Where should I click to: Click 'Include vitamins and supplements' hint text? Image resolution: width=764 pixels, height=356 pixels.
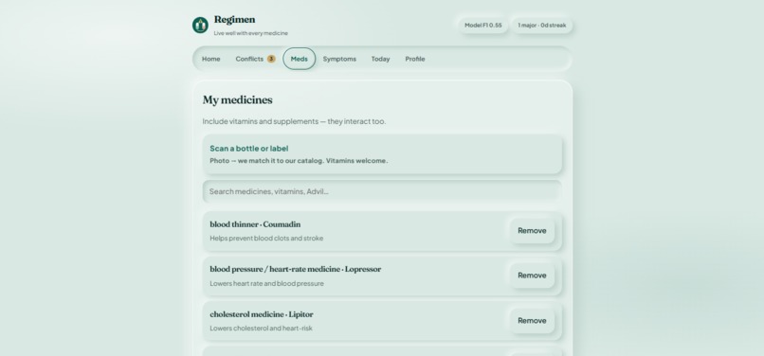point(294,121)
